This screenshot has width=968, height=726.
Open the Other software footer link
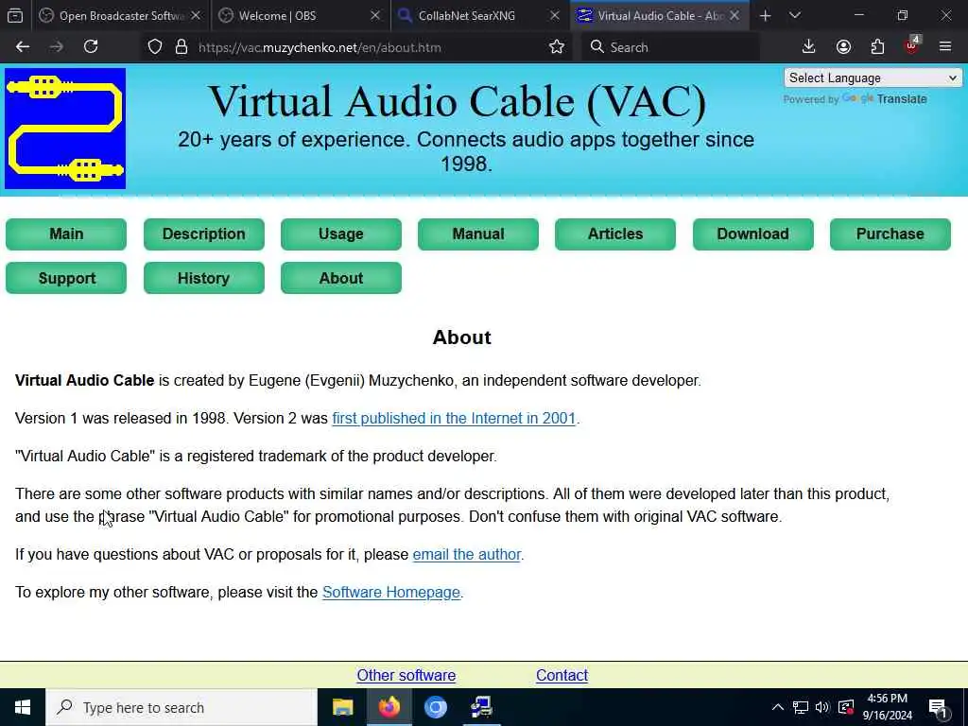(406, 675)
